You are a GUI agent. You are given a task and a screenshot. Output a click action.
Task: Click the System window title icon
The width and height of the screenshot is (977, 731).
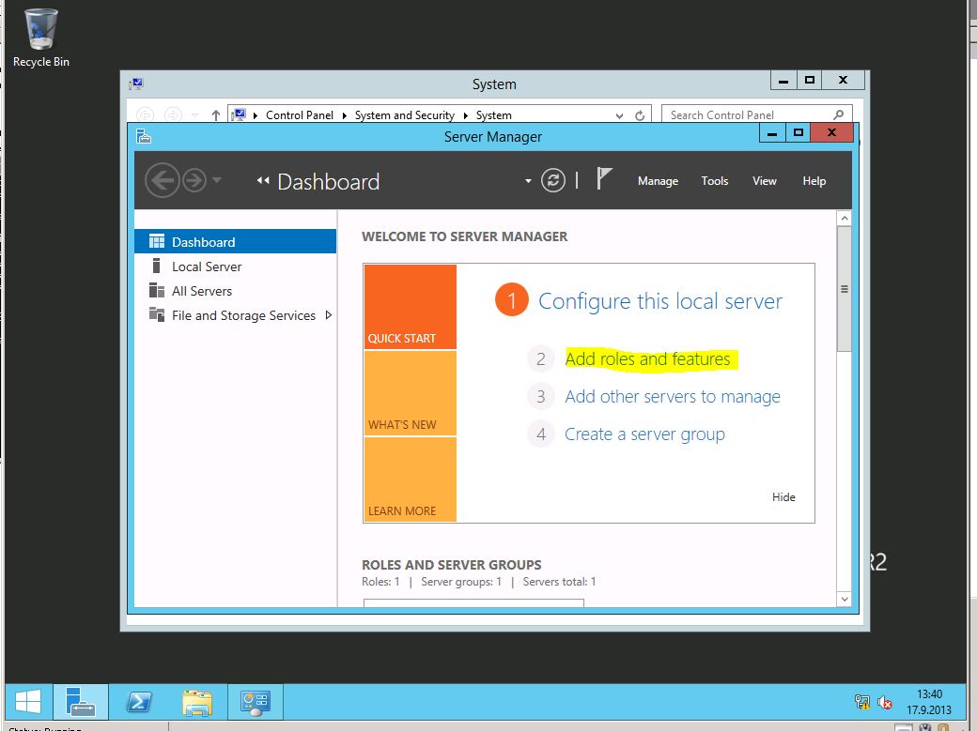click(136, 84)
